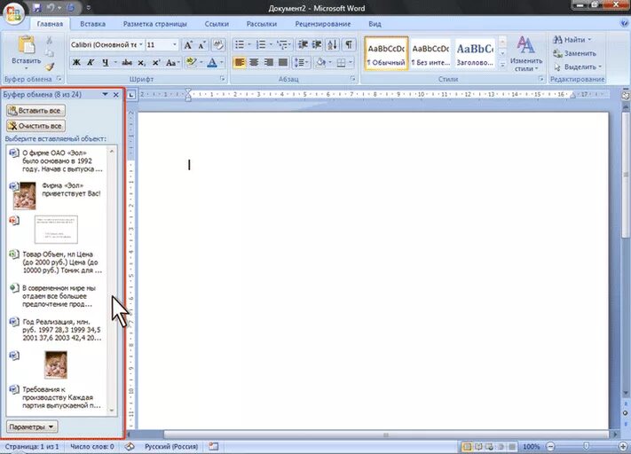Toggle ruler button above vertical scrollbar
Screen dimensions: 631x454
click(626, 96)
